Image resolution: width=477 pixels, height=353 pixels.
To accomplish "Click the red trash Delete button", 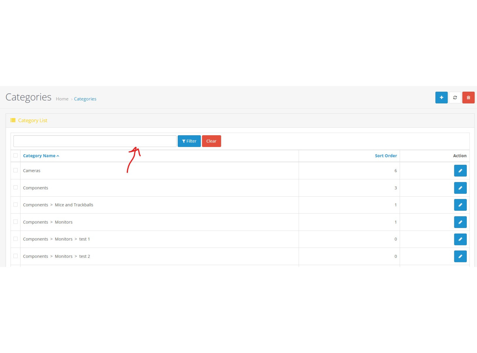I will [468, 97].
